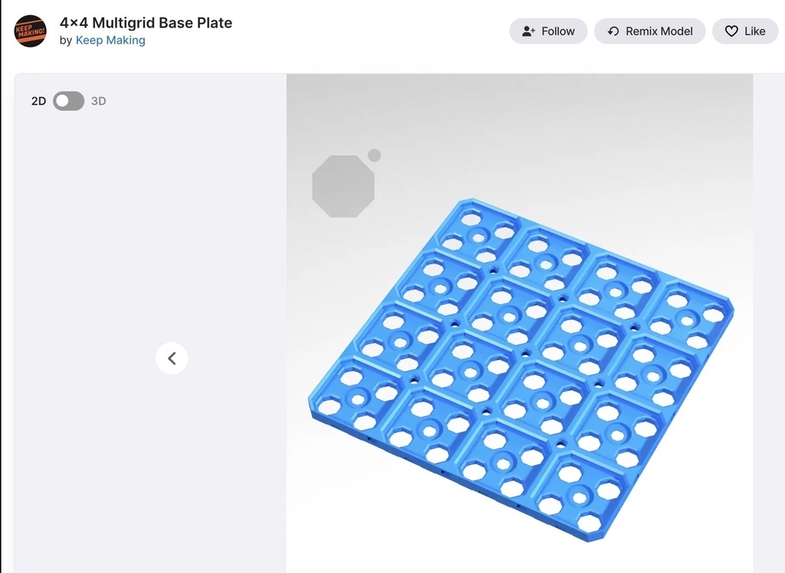This screenshot has height=573, width=785.
Task: Click the small dot beside the octagon shape
Action: click(375, 155)
